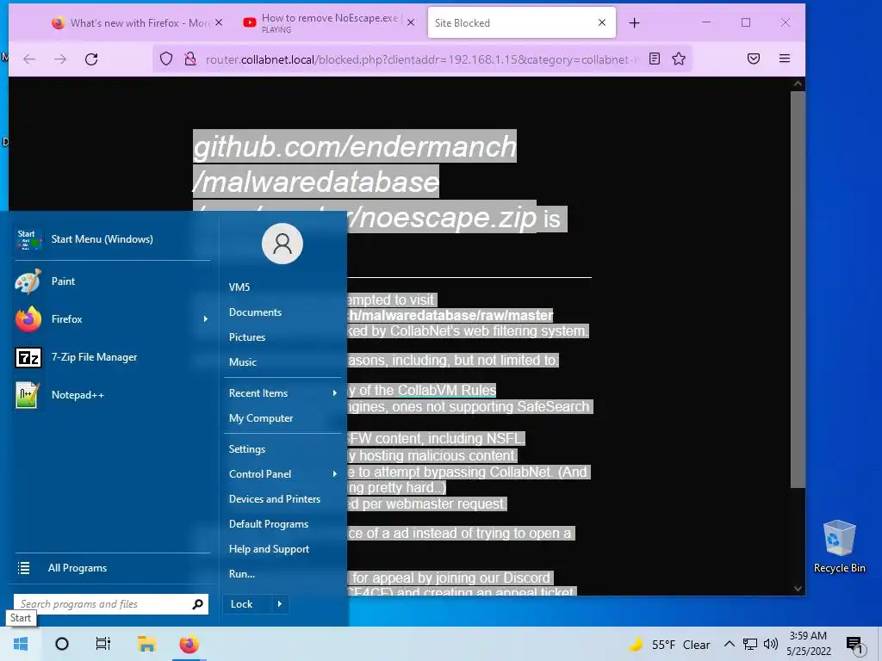Click the volume speaker icon

click(x=771, y=644)
